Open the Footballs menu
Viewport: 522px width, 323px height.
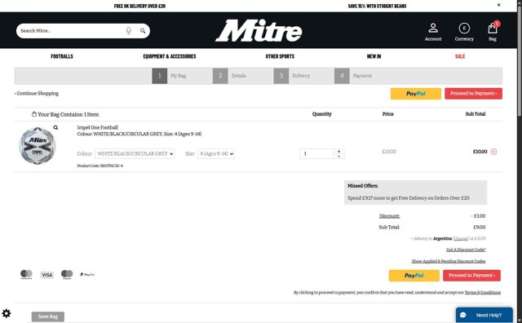point(62,56)
